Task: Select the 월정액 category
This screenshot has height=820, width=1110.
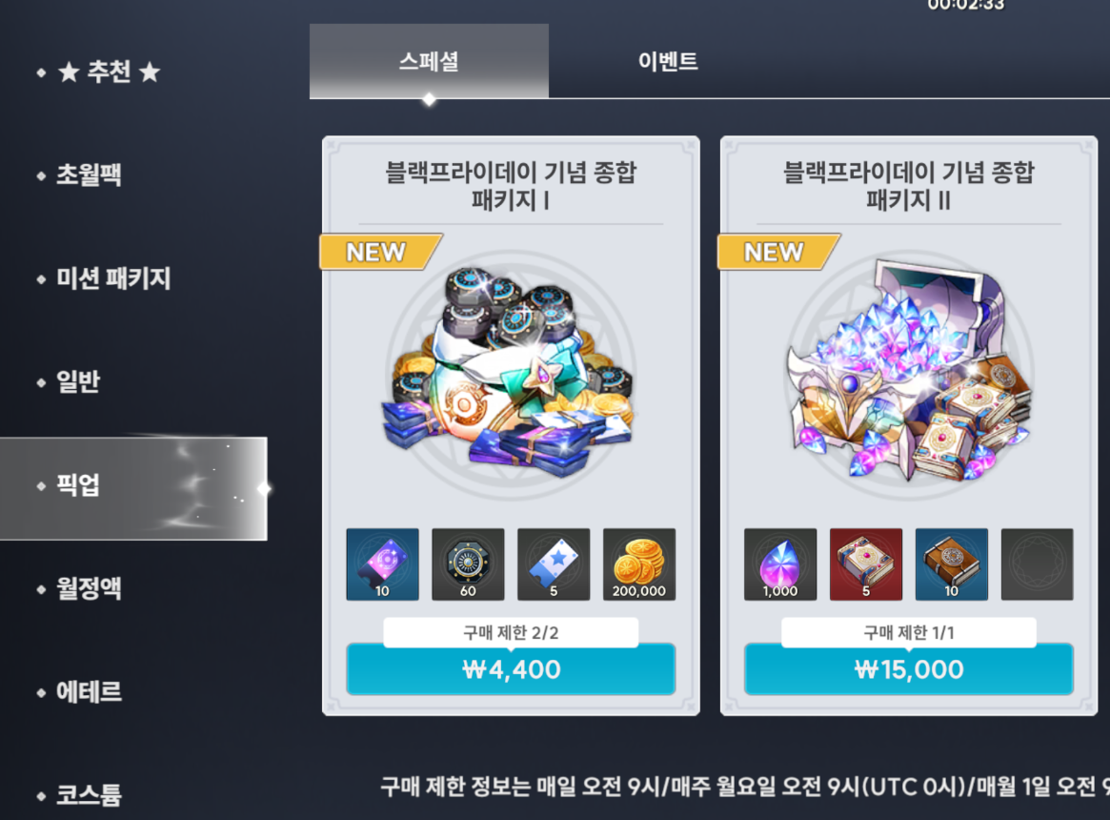Action: click(x=89, y=587)
